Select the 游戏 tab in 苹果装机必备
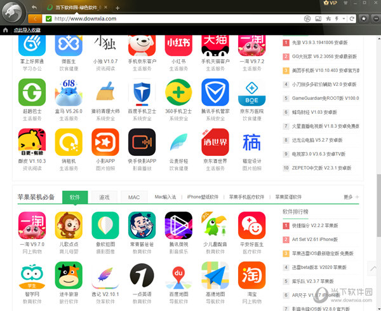This screenshot has height=311, width=381. [104, 197]
